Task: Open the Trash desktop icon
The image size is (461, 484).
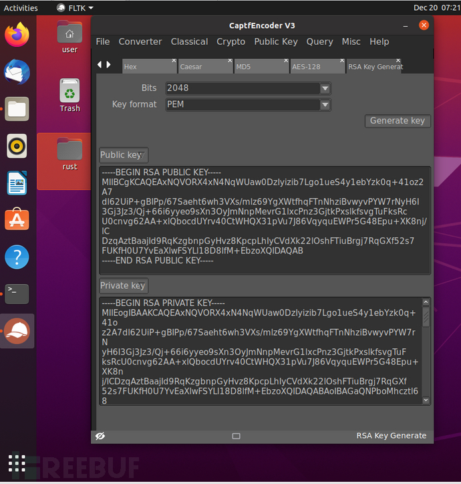Action: click(69, 95)
